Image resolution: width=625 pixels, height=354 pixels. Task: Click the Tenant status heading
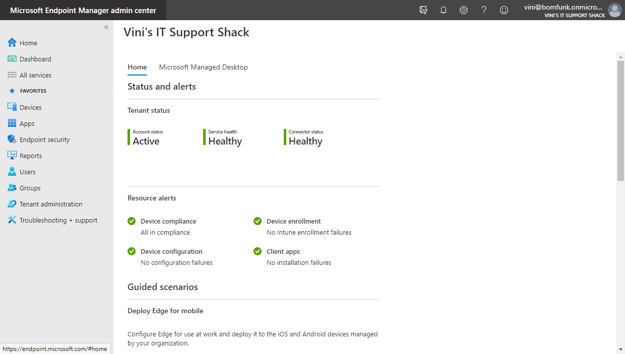[x=149, y=110]
